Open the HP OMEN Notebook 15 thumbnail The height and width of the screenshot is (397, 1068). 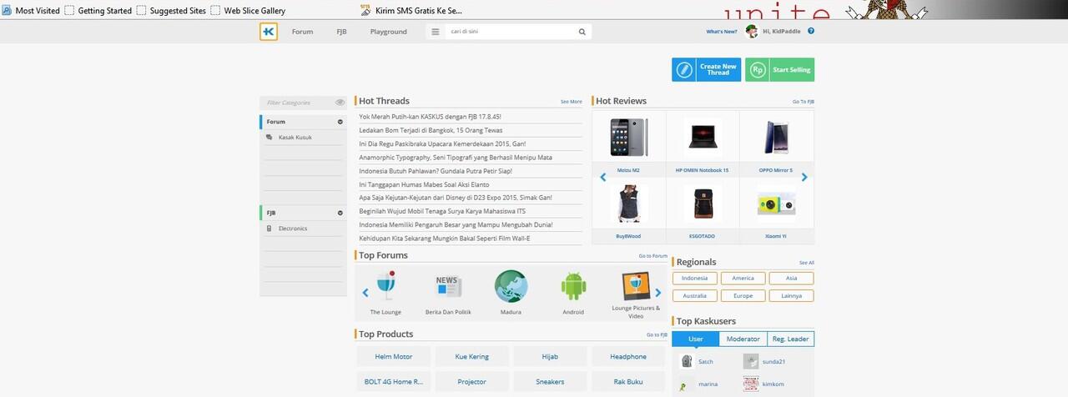[x=703, y=138]
